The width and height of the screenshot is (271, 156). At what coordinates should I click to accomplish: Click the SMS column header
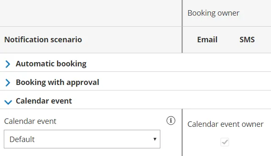(247, 39)
